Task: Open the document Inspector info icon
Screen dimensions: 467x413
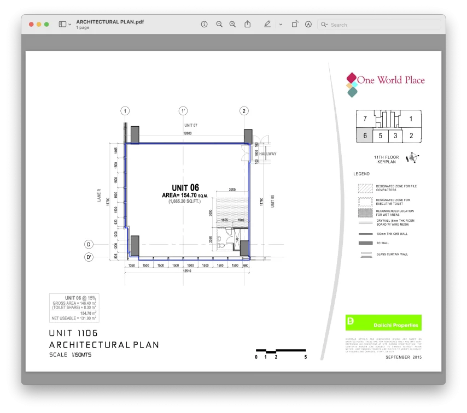Action: (x=205, y=25)
